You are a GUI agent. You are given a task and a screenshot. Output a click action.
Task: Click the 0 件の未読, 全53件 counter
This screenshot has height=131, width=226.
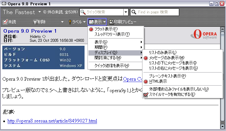(x=61, y=12)
